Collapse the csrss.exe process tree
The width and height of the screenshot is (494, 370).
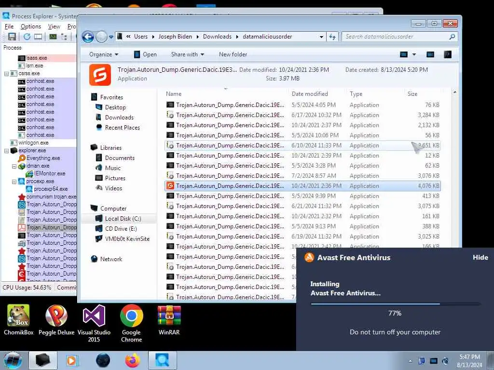tap(6, 74)
